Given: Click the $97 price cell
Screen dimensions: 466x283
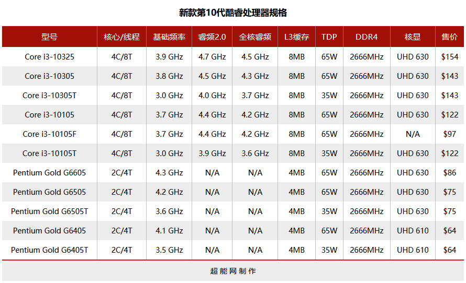Looking at the screenshot, I should pos(449,134).
